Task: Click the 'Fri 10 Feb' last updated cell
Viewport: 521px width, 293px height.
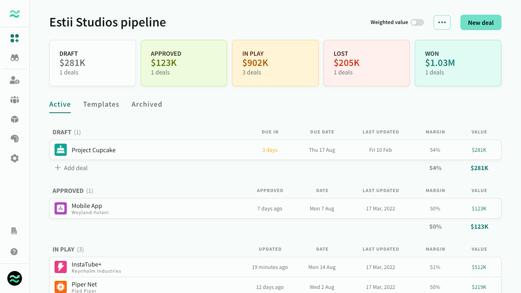Action: pos(381,150)
